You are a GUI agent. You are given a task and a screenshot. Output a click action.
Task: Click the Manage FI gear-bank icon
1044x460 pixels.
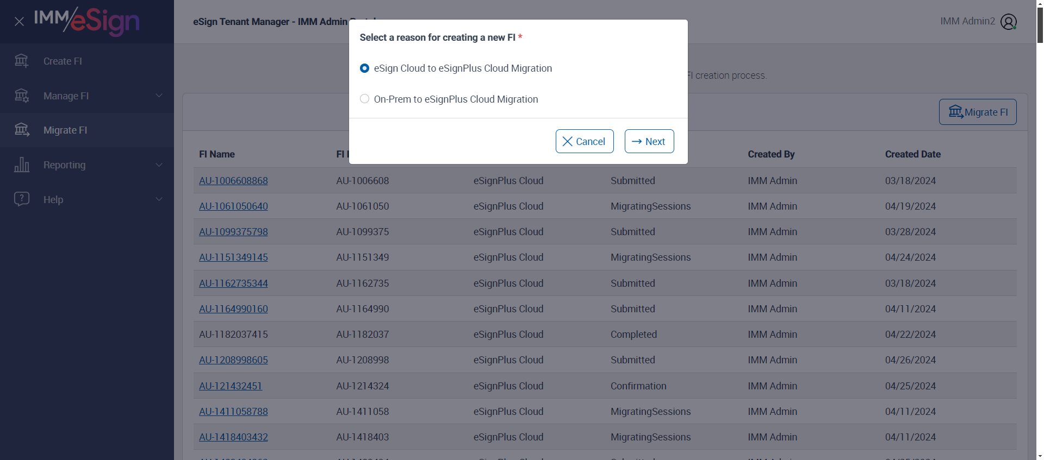[x=22, y=96]
